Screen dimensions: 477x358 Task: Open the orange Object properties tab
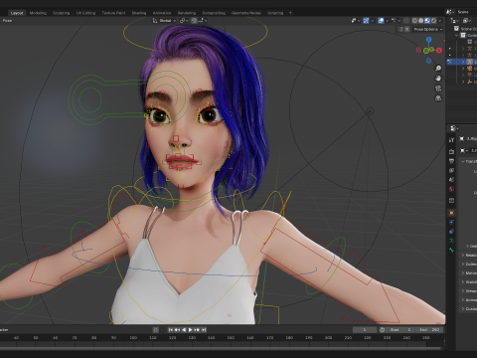pos(451,213)
